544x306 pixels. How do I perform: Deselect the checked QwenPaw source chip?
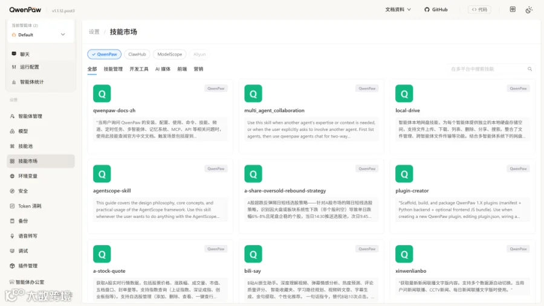(105, 54)
